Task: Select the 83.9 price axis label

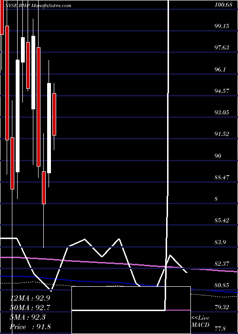Action: 220,242
